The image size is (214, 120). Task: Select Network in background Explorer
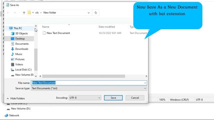click(14, 116)
